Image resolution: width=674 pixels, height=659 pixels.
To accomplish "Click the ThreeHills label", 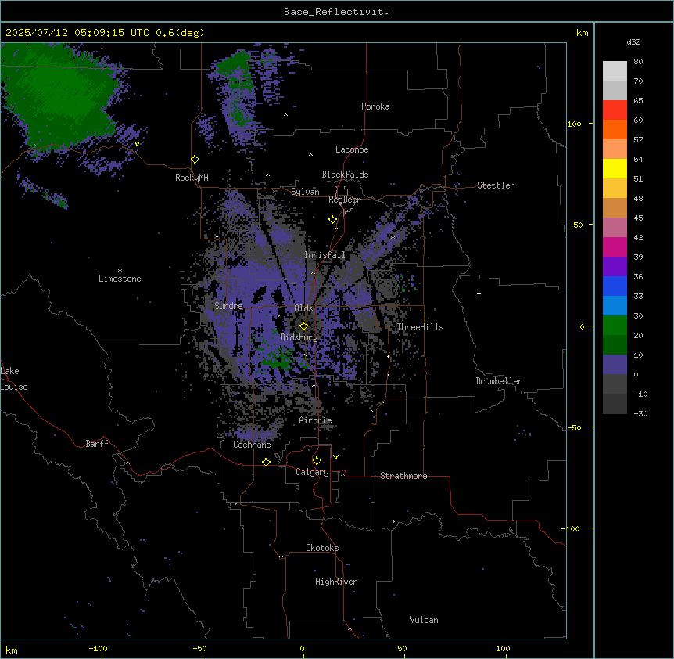I will (420, 327).
